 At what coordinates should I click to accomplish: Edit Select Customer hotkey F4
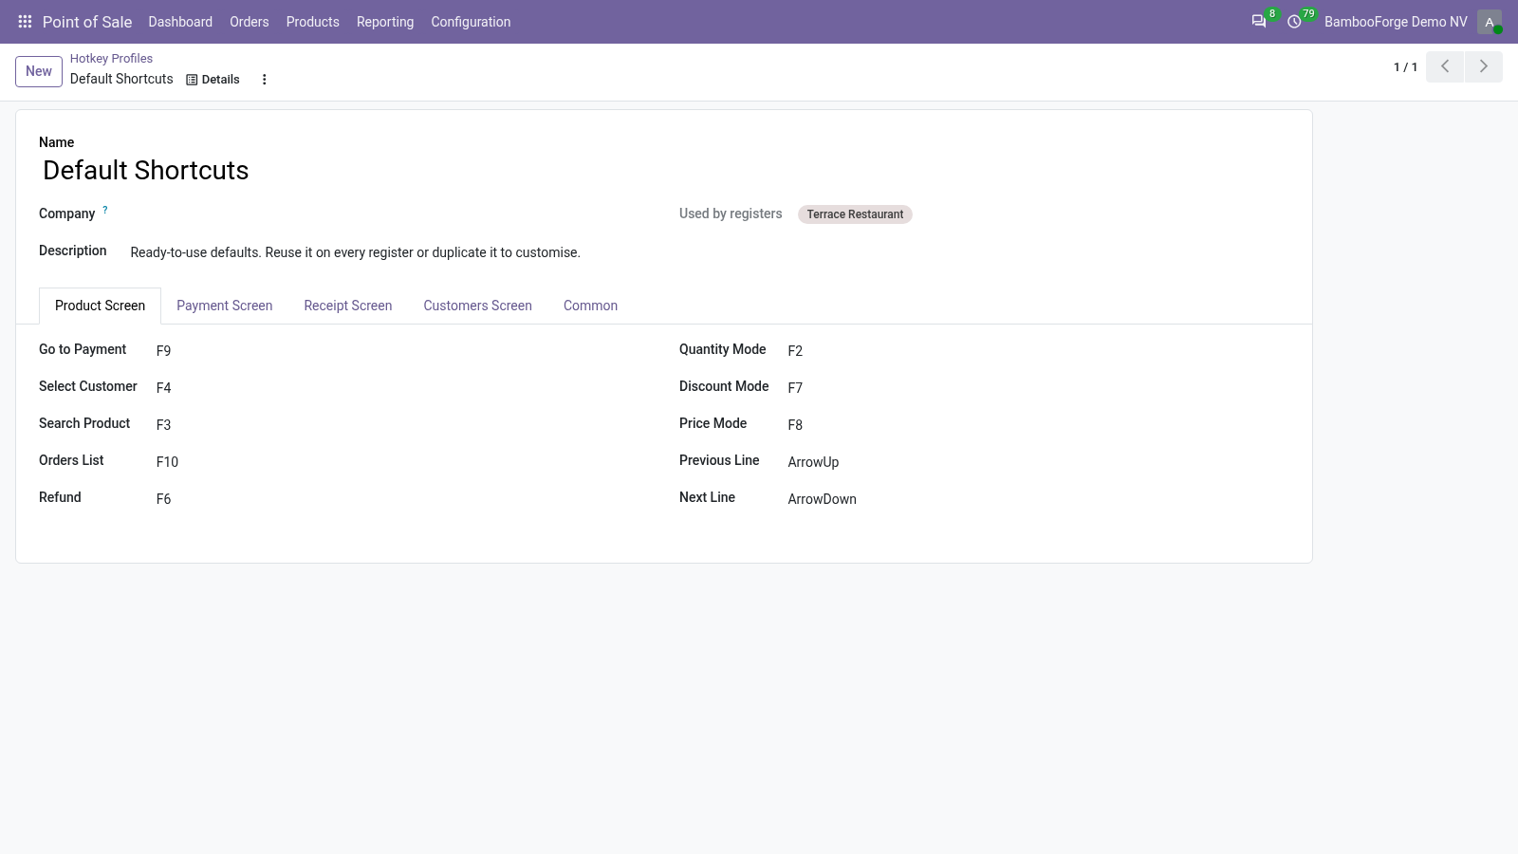pos(402,388)
